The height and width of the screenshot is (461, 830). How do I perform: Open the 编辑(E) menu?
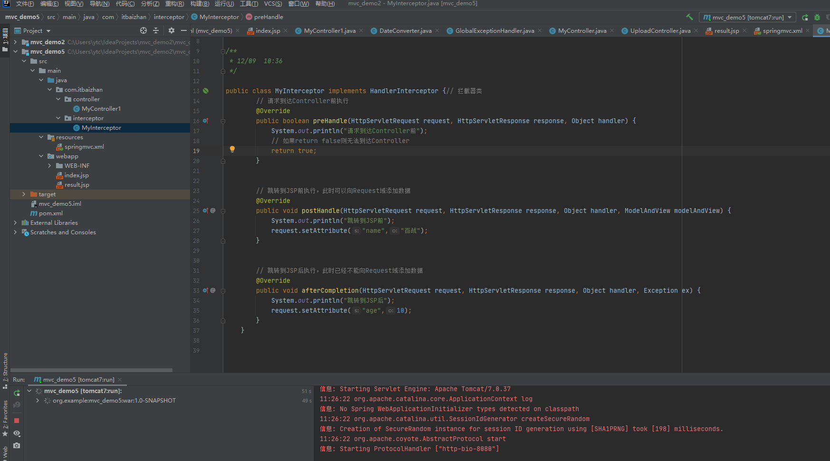coord(49,4)
